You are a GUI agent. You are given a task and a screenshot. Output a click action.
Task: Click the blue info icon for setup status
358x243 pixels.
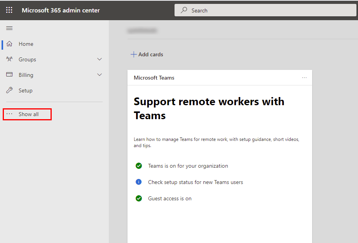click(x=139, y=182)
